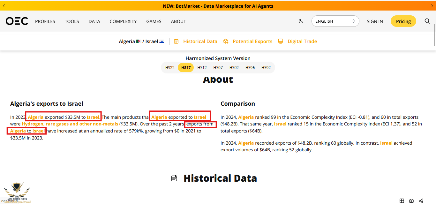
Task: Click the table view icon
Action: 402,201
